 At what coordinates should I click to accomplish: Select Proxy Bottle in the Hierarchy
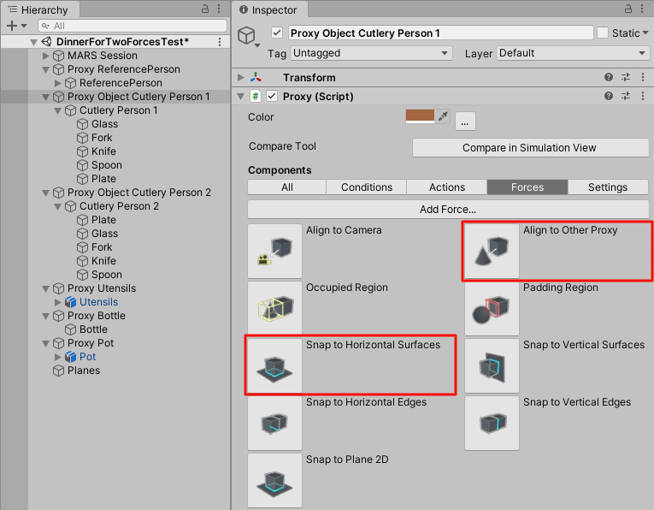click(97, 316)
